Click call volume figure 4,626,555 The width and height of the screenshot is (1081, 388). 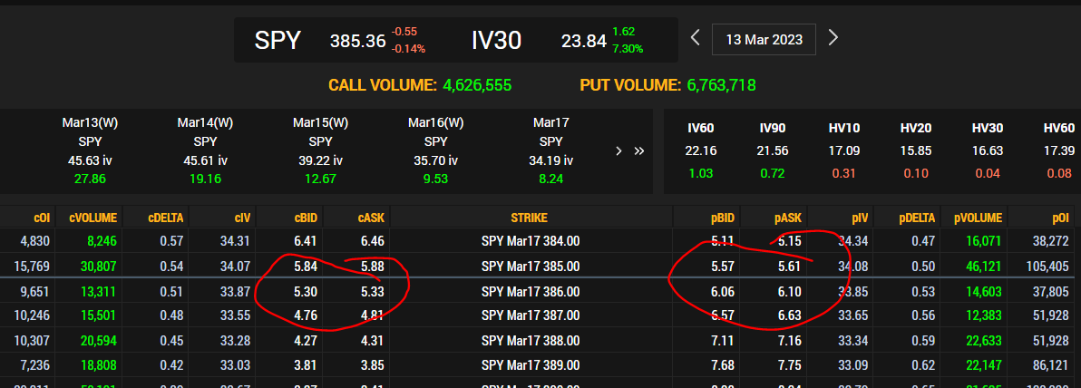point(477,85)
